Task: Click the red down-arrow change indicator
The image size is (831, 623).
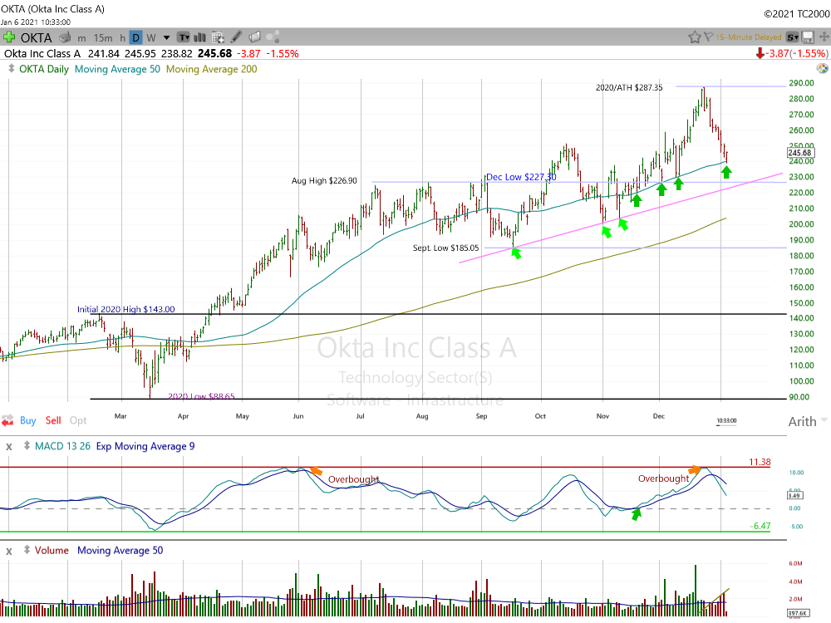Action: [760, 53]
